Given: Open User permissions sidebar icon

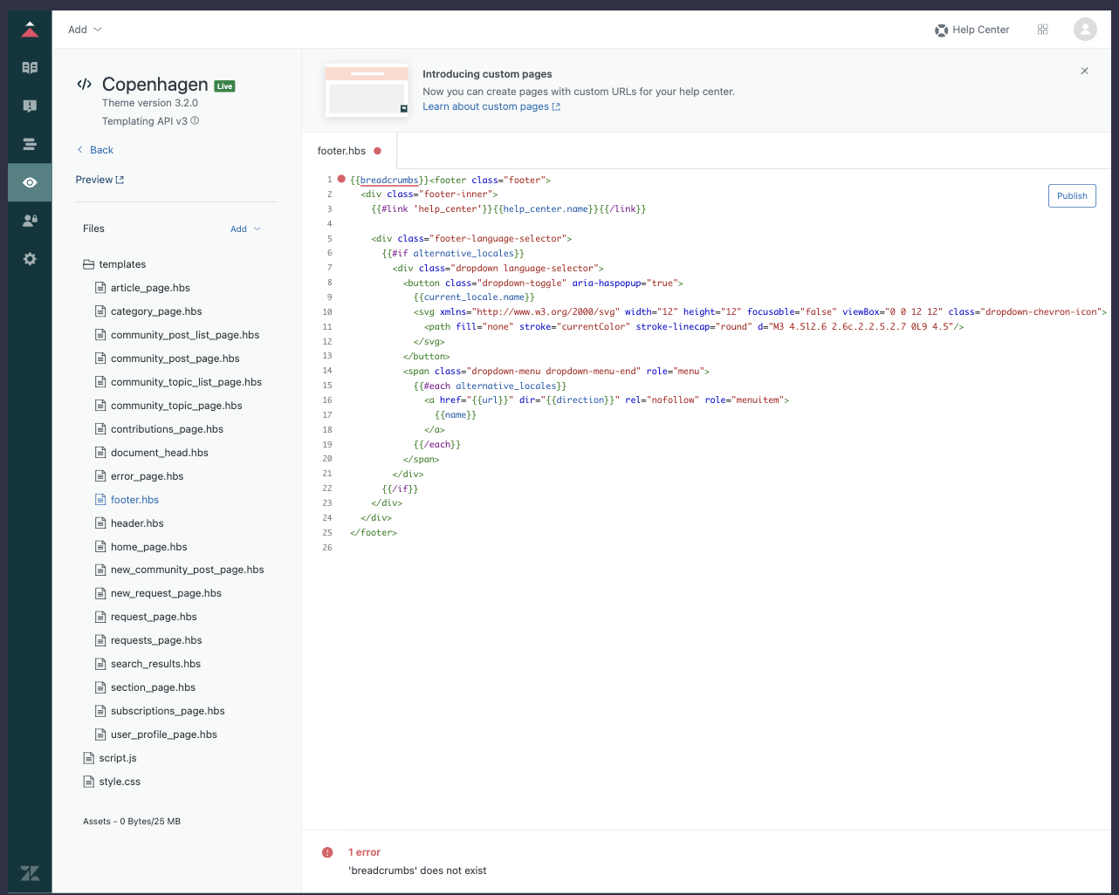Looking at the screenshot, I should [x=30, y=221].
